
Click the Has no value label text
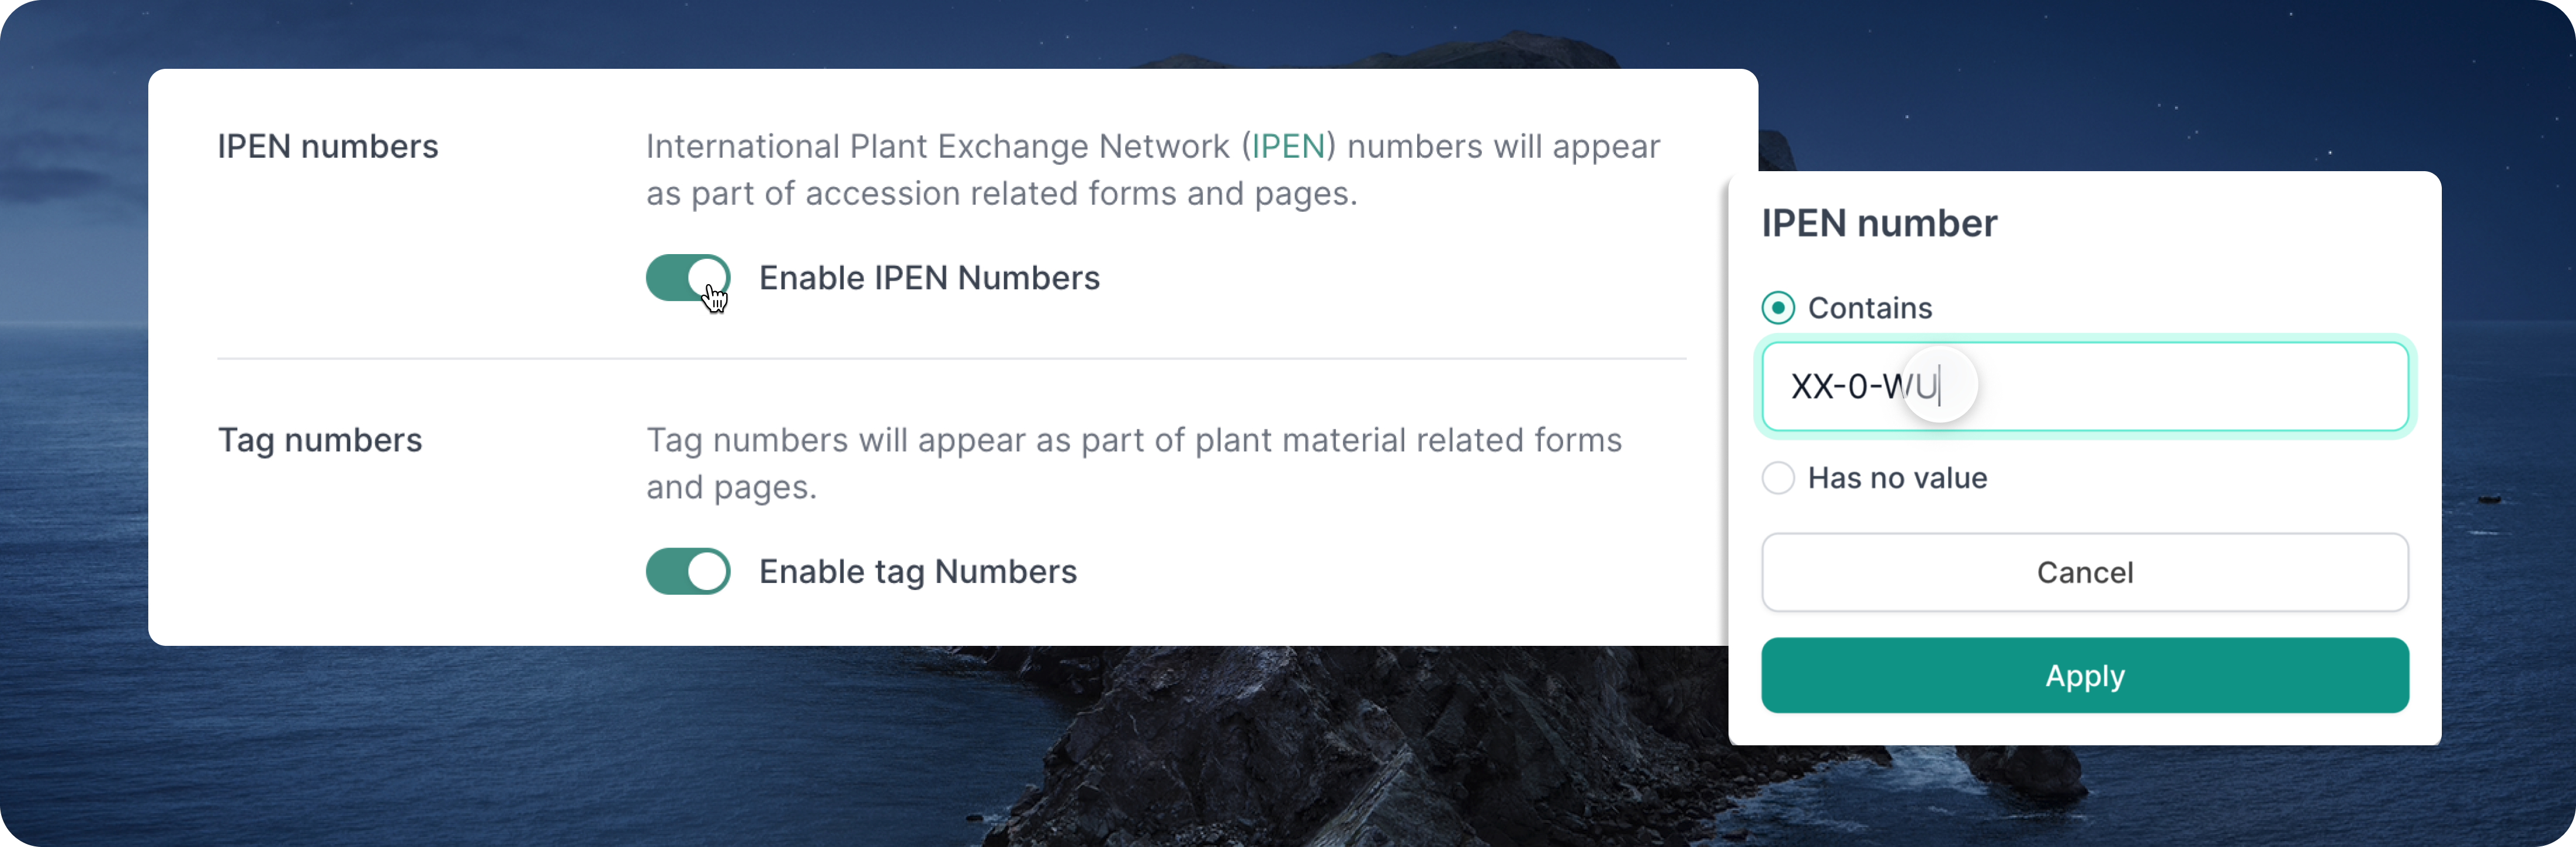tap(1897, 477)
